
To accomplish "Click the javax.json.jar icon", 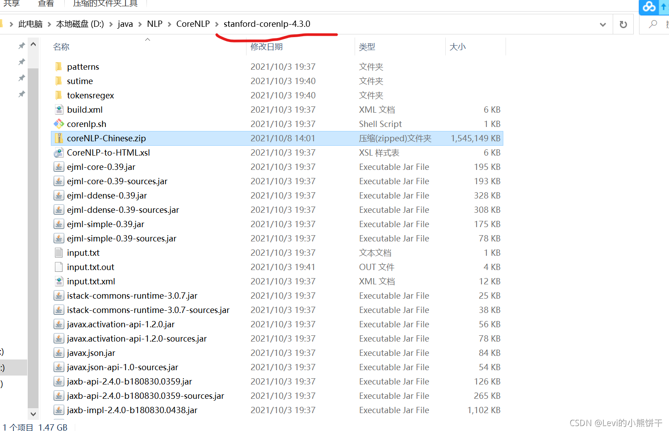I will pos(59,353).
